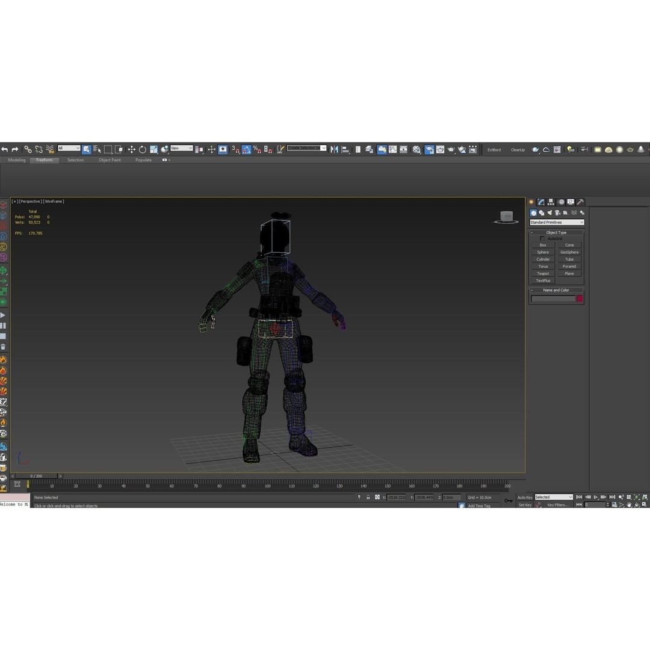Viewport: 650px width, 650px height.
Task: Click the Bind to Space Warp icon
Action: (x=50, y=150)
